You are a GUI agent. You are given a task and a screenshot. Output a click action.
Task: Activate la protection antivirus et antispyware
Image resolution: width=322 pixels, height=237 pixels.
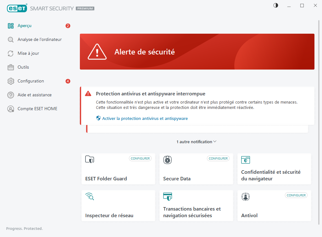coord(144,118)
